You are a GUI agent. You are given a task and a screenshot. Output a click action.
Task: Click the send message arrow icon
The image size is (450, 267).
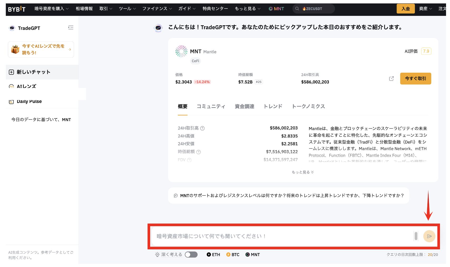pyautogui.click(x=429, y=236)
